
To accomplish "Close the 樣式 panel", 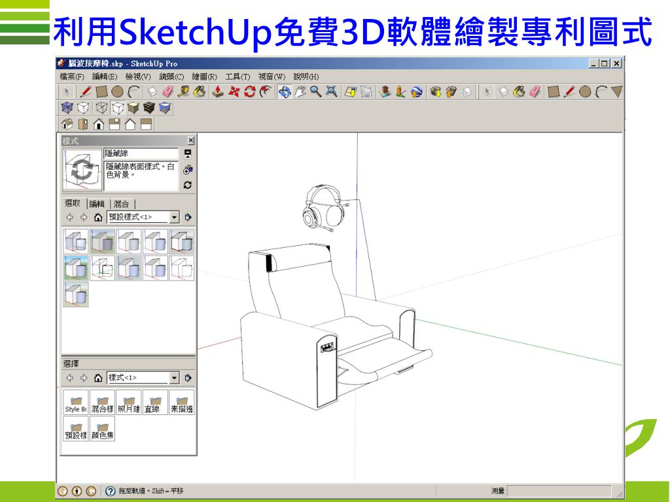I will pos(190,141).
